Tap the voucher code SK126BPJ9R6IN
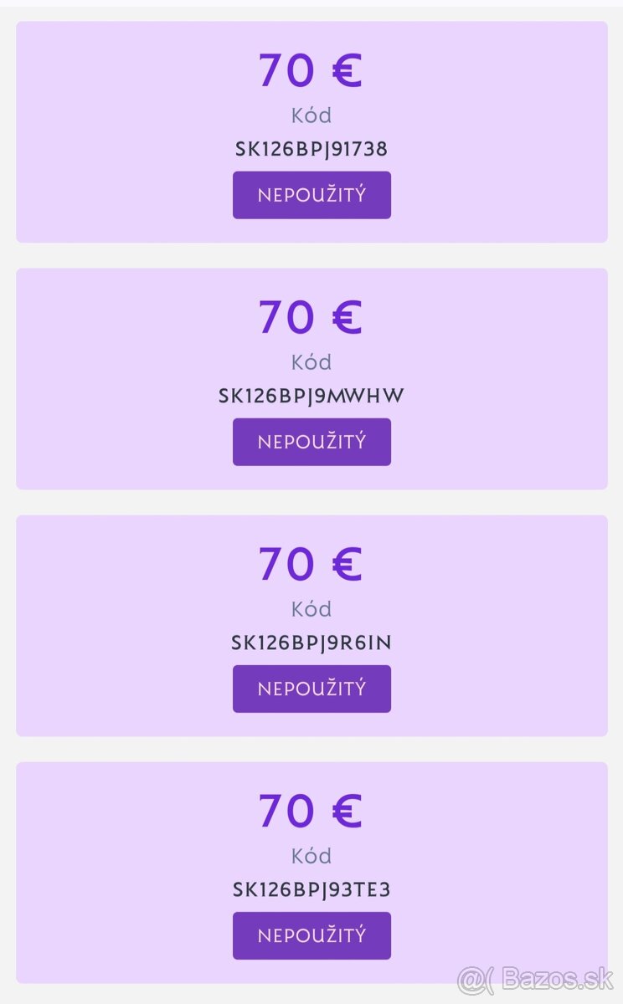The image size is (623, 1004). [x=311, y=643]
